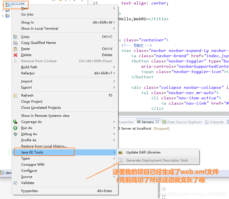The width and height of the screenshot is (229, 199).
Task: Click the Paste icon beside Paste entry
Action: 15,49
